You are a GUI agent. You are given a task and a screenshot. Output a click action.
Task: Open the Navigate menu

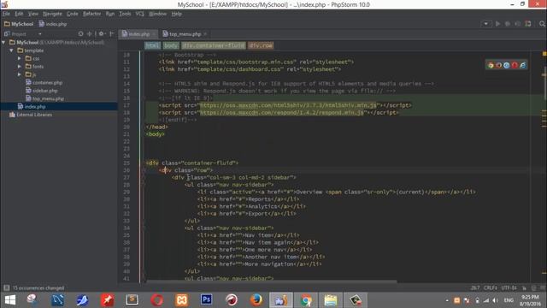(52, 14)
